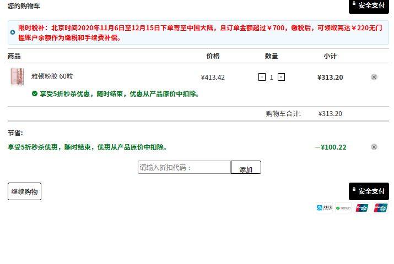Click the −¥100.22 savings amount
The height and width of the screenshot is (264, 394).
[331, 147]
